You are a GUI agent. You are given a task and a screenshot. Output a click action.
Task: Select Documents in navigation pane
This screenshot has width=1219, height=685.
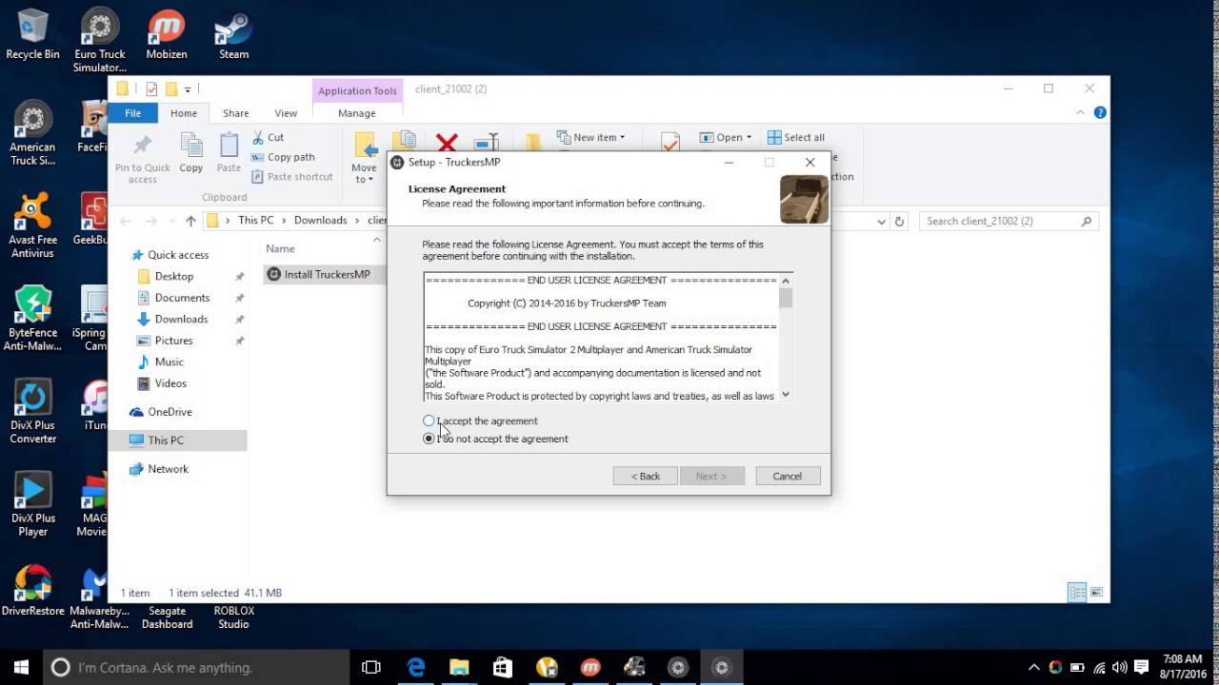tap(182, 298)
